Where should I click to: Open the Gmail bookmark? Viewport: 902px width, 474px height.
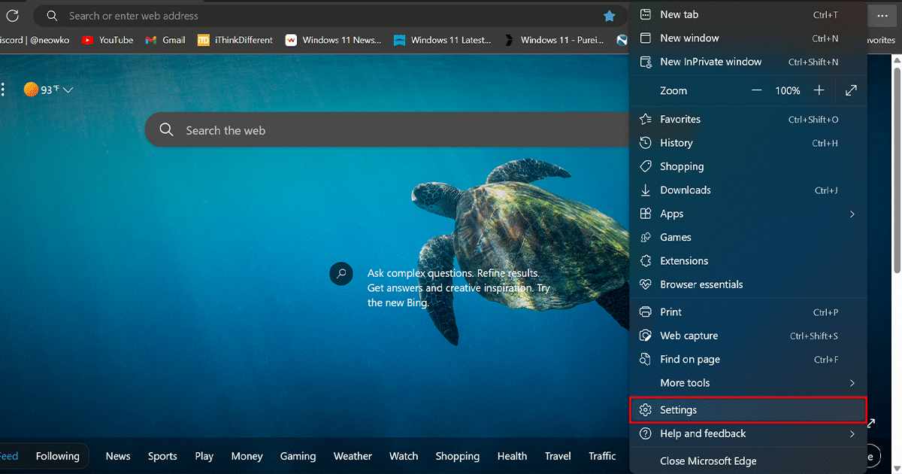[165, 40]
